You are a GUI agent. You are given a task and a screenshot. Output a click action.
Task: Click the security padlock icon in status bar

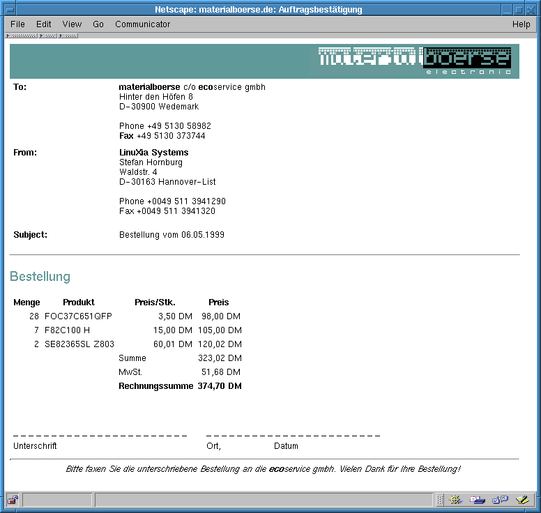(x=13, y=500)
